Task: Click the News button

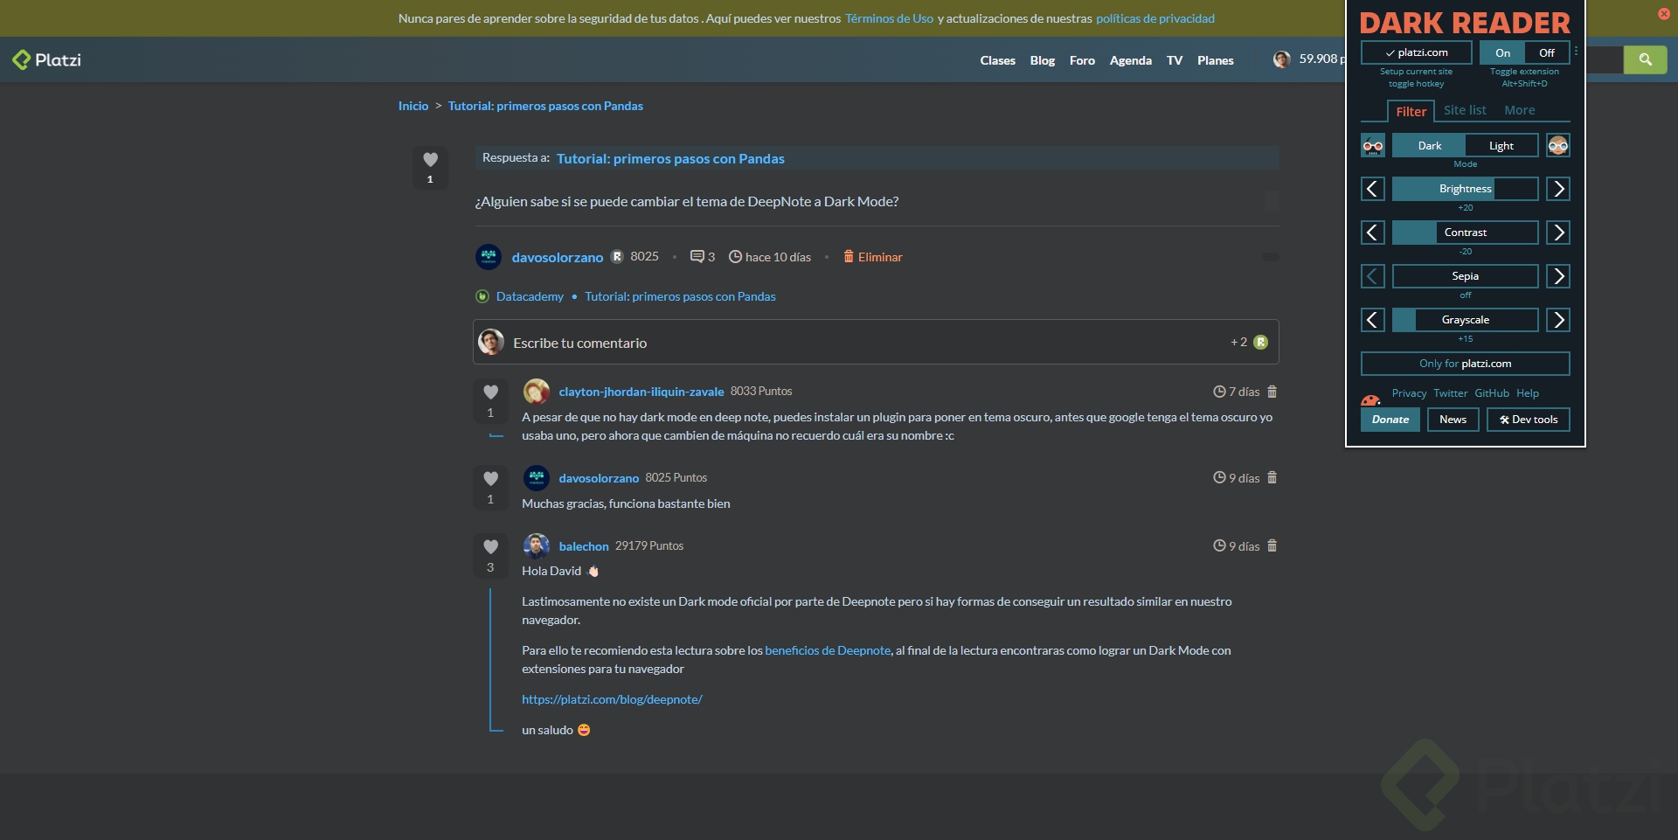Action: (x=1453, y=420)
